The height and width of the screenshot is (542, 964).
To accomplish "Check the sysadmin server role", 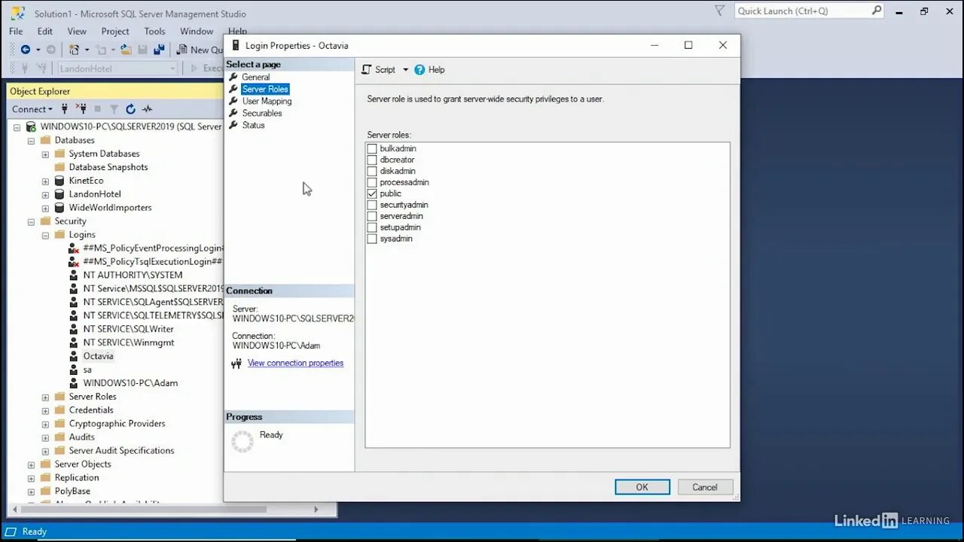I will (x=372, y=239).
